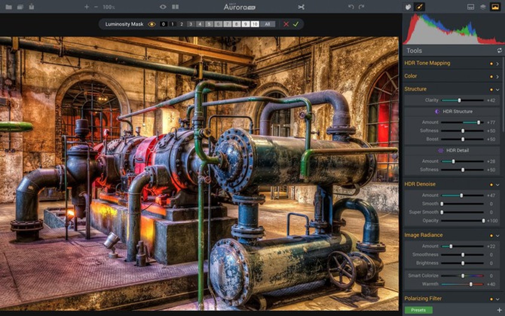Confirm luminosity mask with the green checkmark
This screenshot has width=505, height=316.
(296, 24)
